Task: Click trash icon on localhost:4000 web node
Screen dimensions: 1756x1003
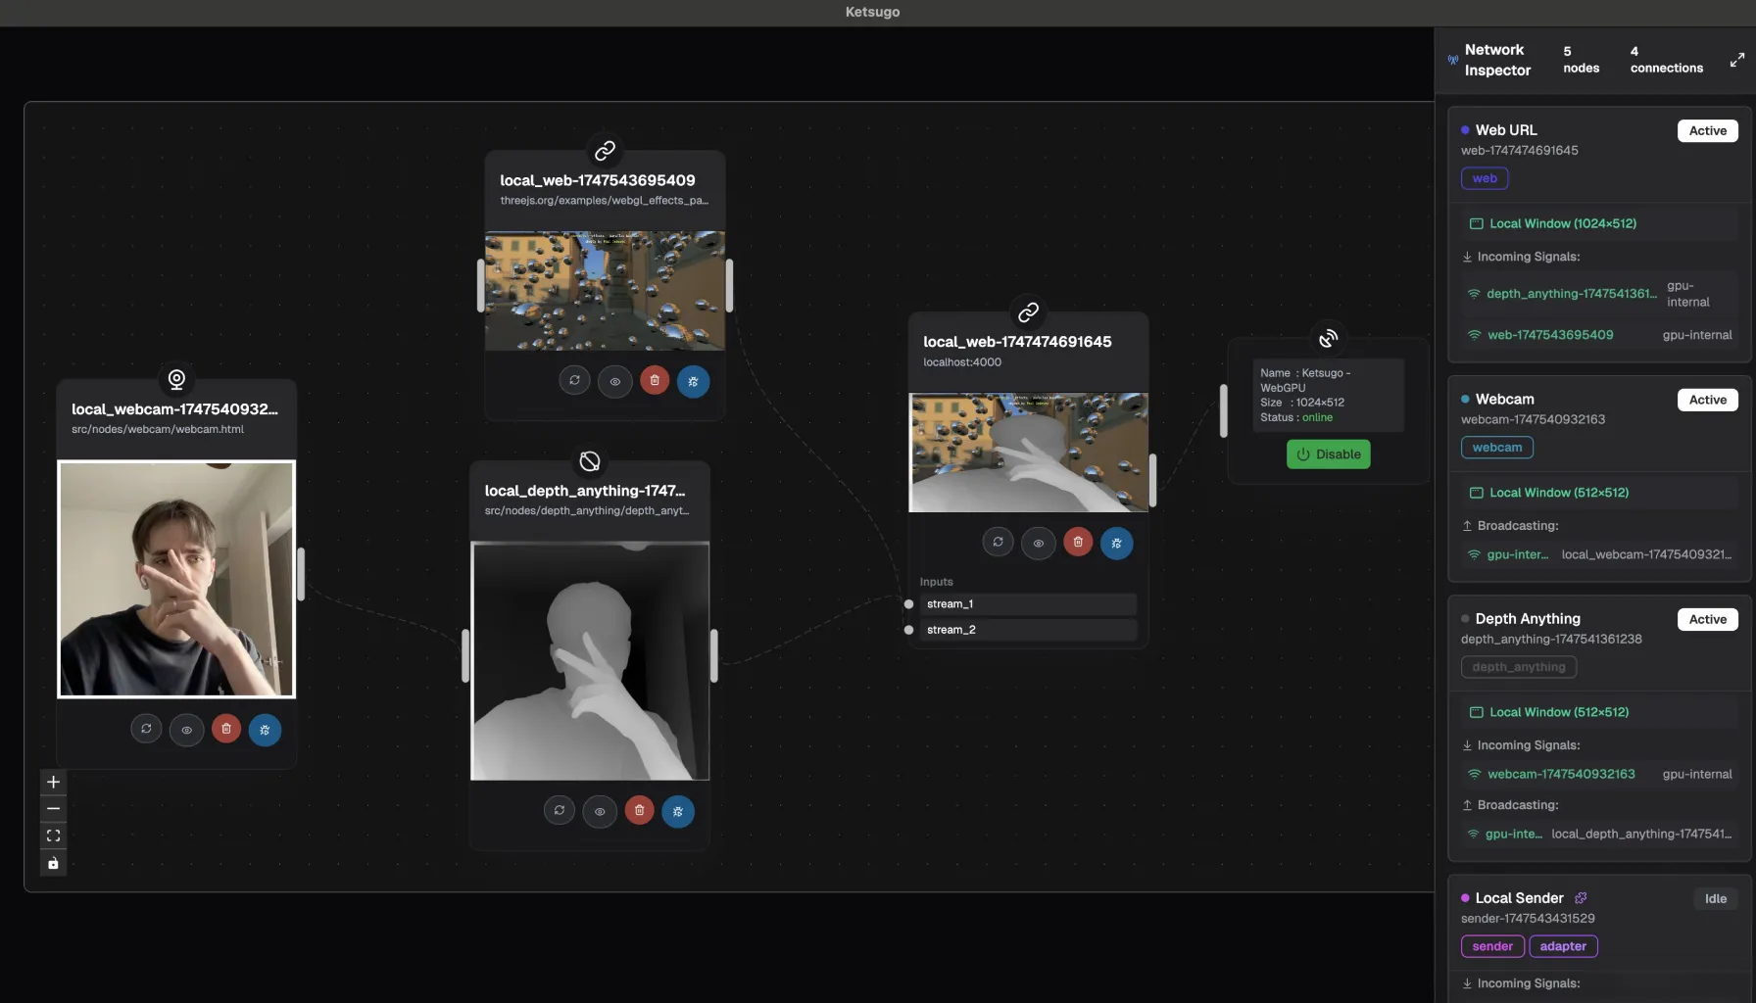Action: [x=1078, y=542]
